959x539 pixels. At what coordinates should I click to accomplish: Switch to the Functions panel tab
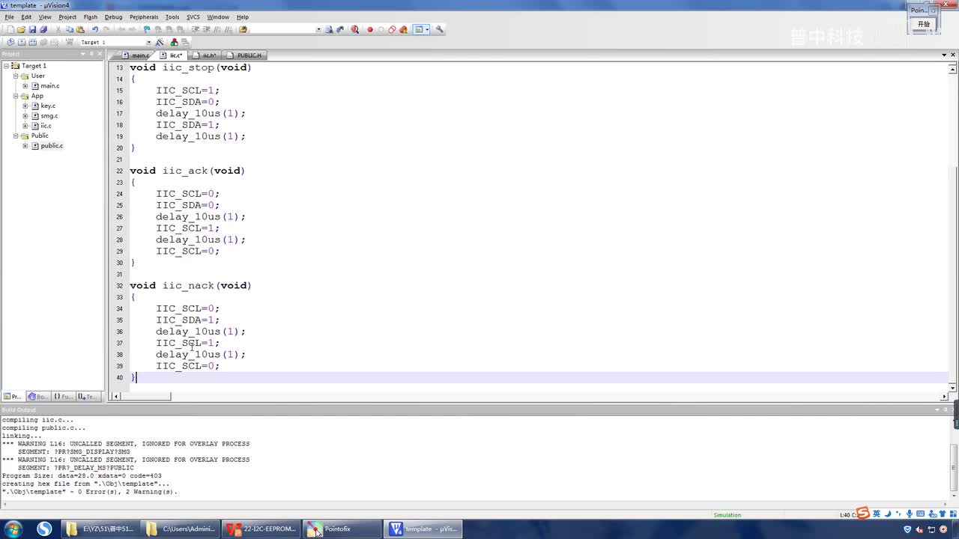click(63, 397)
